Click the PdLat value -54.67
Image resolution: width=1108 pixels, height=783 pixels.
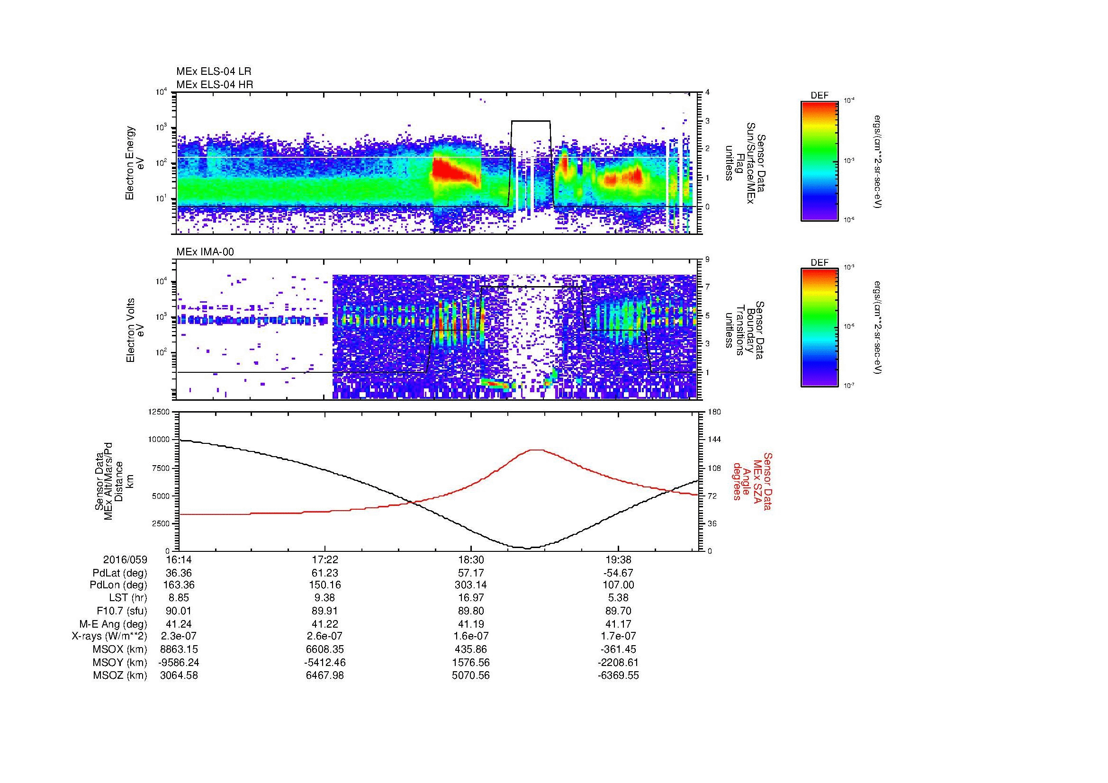coord(618,573)
